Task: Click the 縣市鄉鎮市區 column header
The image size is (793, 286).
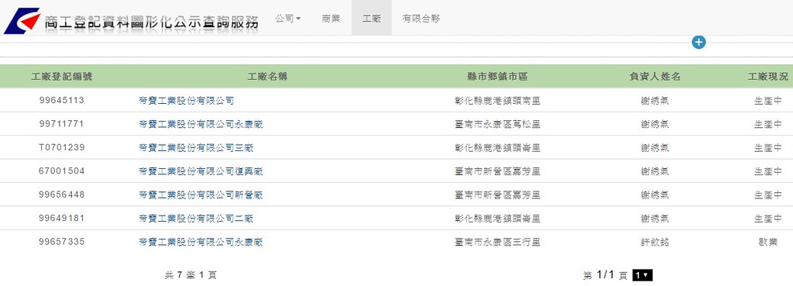Action: 498,77
